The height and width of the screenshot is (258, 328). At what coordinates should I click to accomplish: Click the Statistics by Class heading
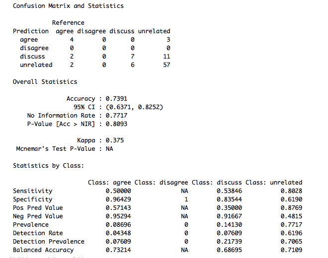48,166
